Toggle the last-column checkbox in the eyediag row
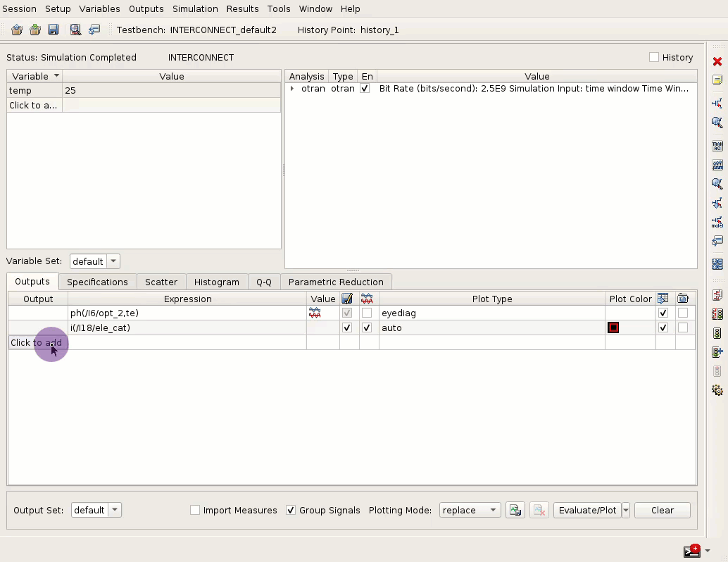Image resolution: width=728 pixels, height=562 pixels. [682, 313]
